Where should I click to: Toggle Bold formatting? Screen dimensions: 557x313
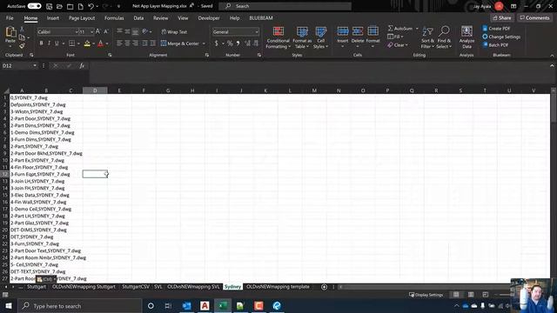(41, 43)
